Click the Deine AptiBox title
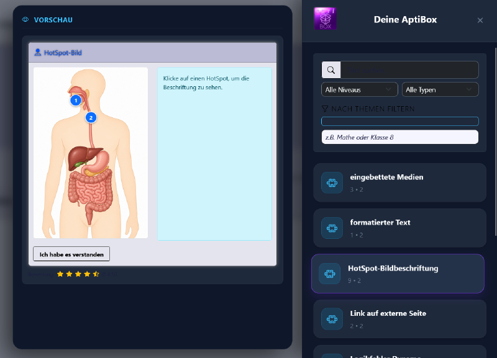The image size is (497, 358). point(406,20)
